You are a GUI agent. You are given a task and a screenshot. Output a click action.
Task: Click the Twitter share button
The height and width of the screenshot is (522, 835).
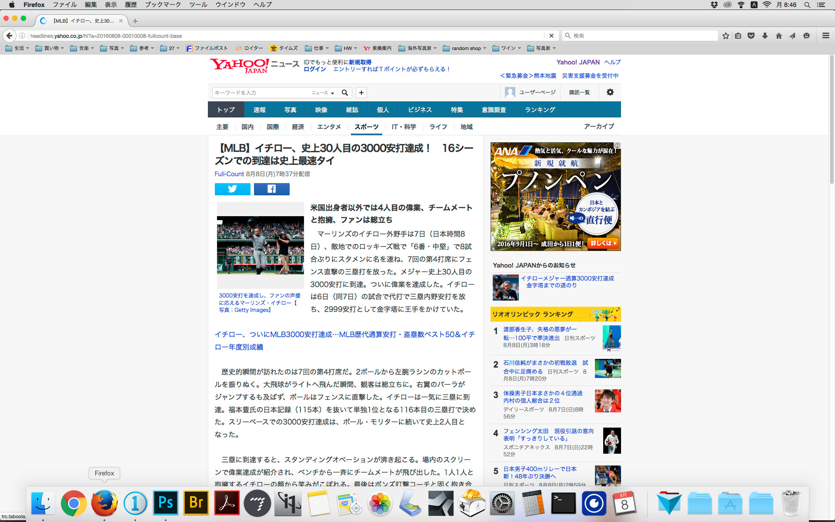pos(232,189)
